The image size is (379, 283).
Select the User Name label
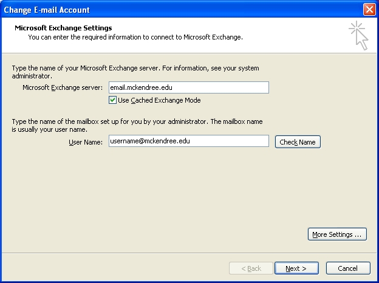click(x=86, y=142)
